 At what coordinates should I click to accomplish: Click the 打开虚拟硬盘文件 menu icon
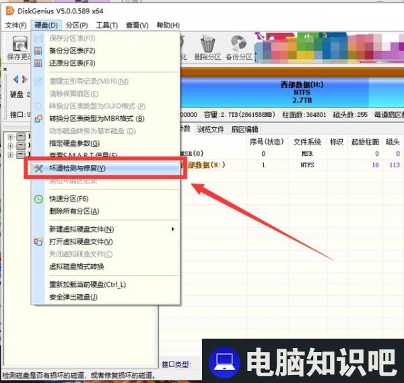tap(38, 242)
